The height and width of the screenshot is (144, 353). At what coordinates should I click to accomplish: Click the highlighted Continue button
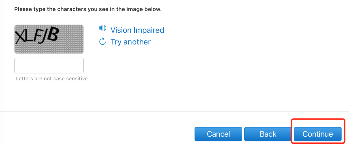tap(318, 134)
